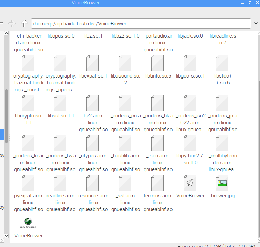Select the Sony Ericsson VoiceBrower icon

(28, 223)
